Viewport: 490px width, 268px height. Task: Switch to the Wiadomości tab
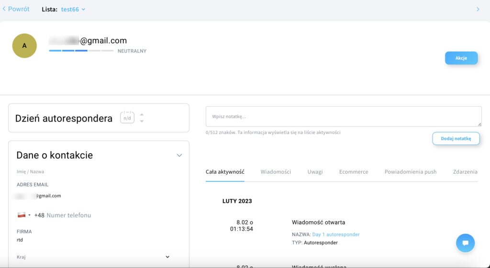click(276, 172)
